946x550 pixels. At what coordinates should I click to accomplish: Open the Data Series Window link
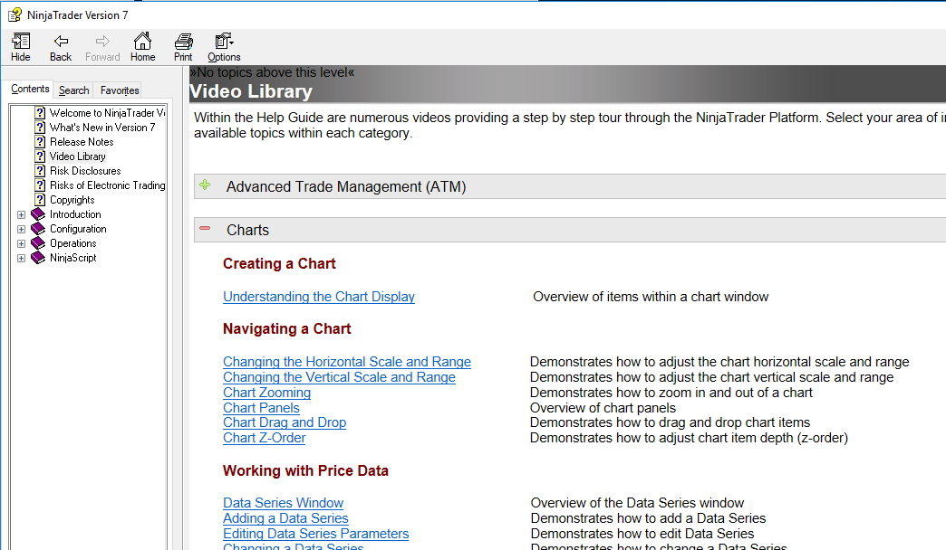[283, 503]
